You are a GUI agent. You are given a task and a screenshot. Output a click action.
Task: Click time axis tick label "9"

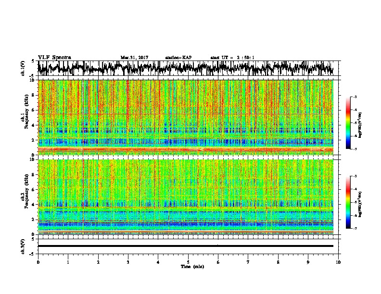pyautogui.click(x=308, y=262)
